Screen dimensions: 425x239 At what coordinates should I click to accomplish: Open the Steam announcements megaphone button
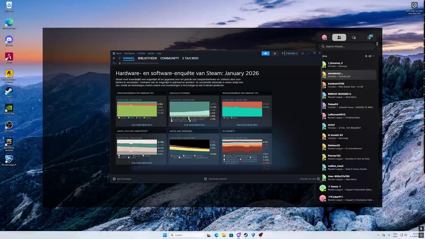click(266, 53)
